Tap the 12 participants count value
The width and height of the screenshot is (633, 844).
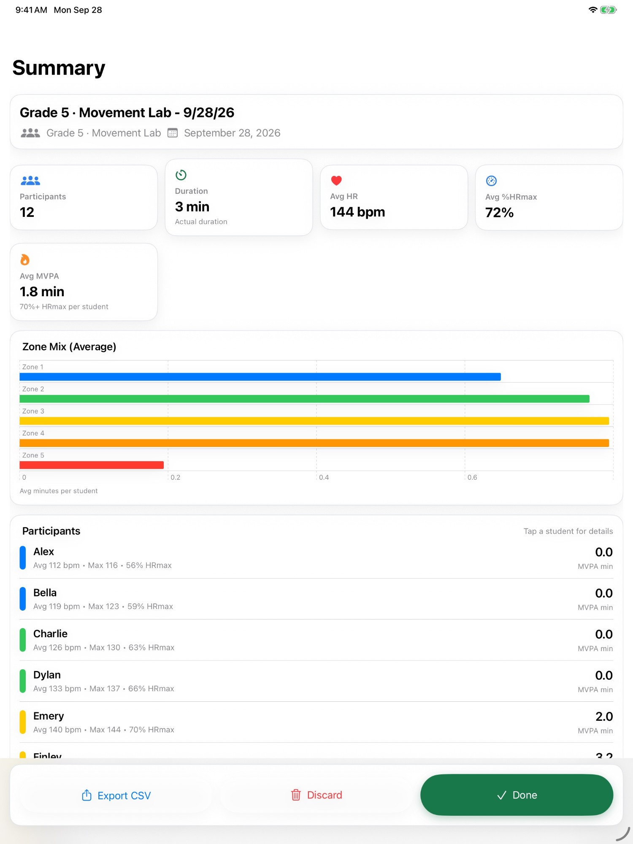click(x=27, y=212)
